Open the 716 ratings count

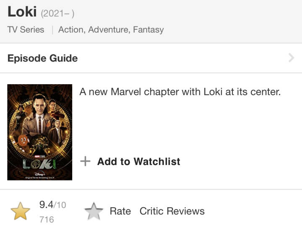click(47, 219)
